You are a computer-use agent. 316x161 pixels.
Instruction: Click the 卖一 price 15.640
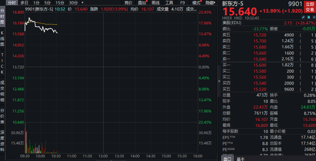click(x=260, y=59)
